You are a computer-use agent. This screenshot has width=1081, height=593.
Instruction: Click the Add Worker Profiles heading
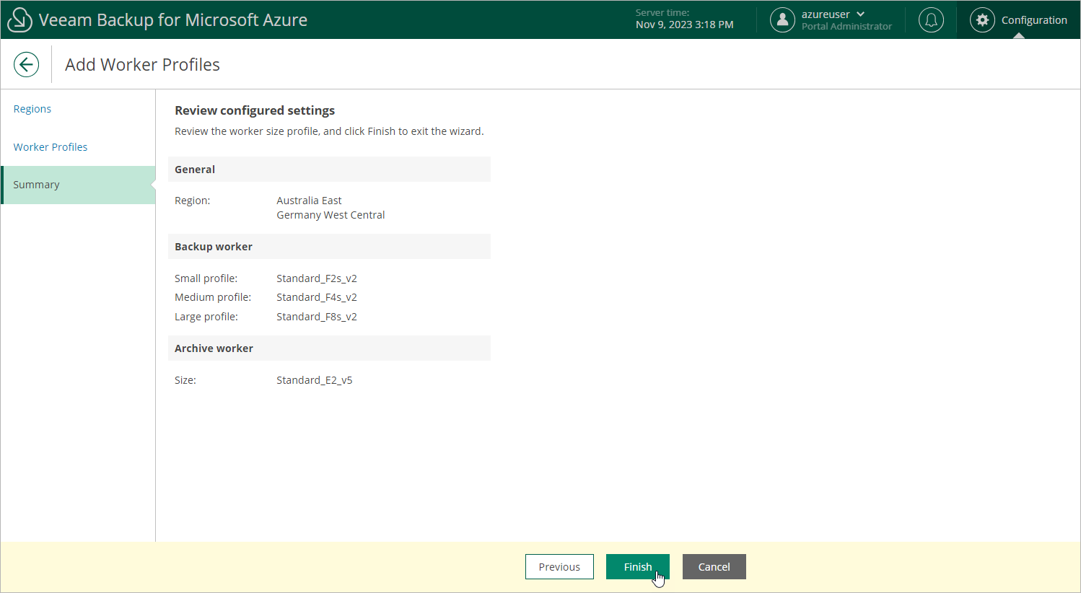coord(142,64)
